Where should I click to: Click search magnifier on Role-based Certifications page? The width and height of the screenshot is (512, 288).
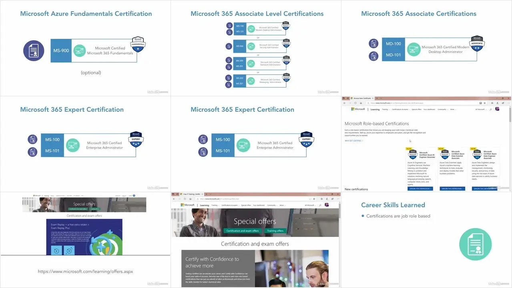(x=491, y=109)
